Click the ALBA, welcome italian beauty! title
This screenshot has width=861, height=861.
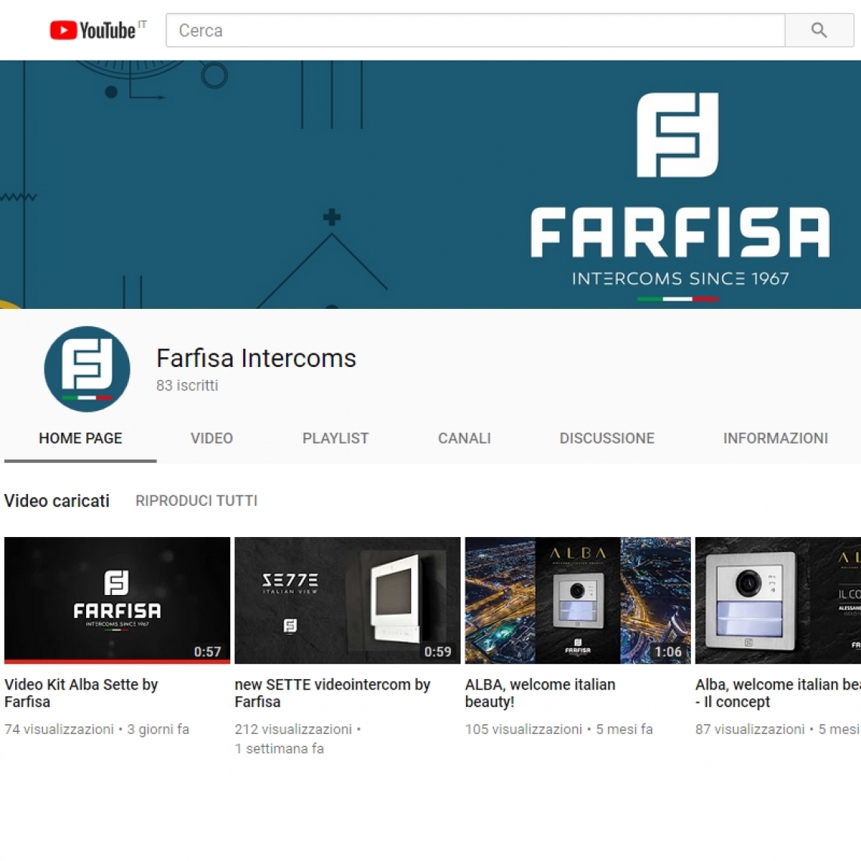pos(539,693)
